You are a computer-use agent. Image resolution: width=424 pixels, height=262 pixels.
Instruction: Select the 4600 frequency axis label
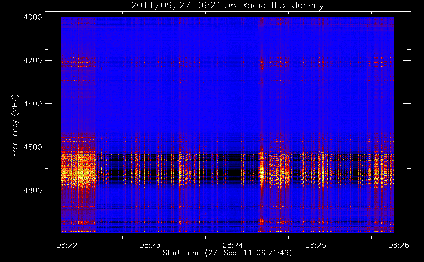(33, 147)
